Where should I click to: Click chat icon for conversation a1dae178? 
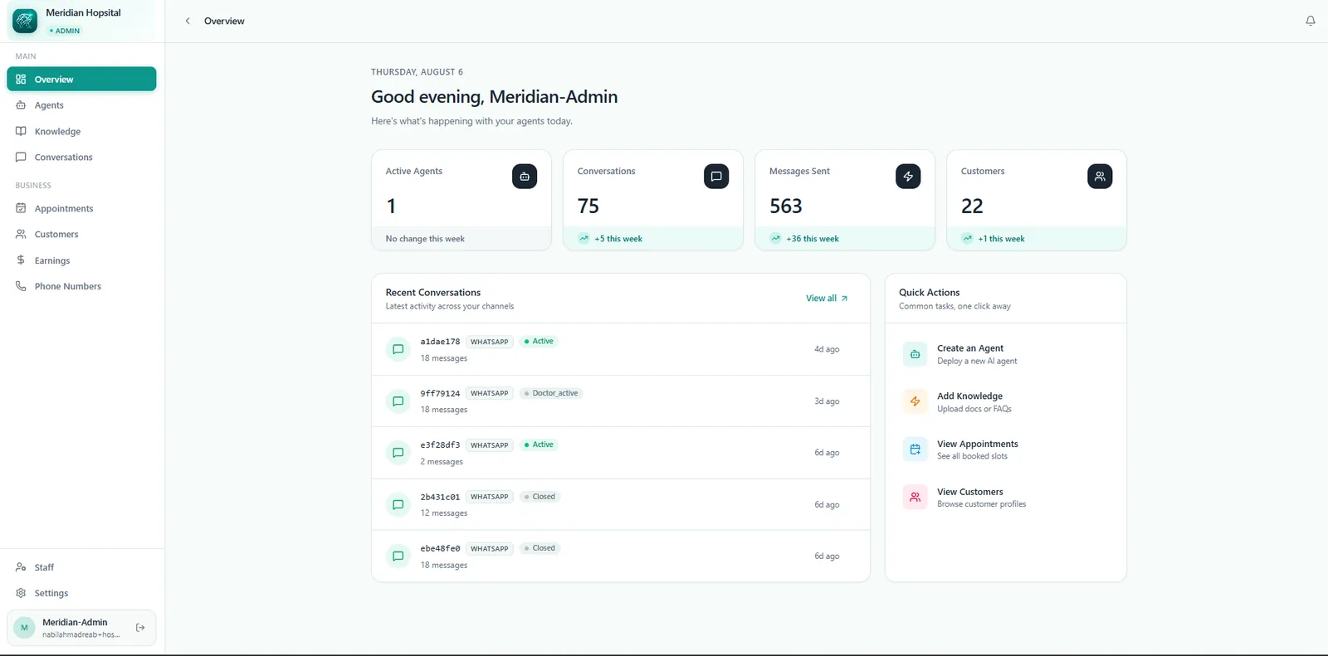(x=398, y=349)
